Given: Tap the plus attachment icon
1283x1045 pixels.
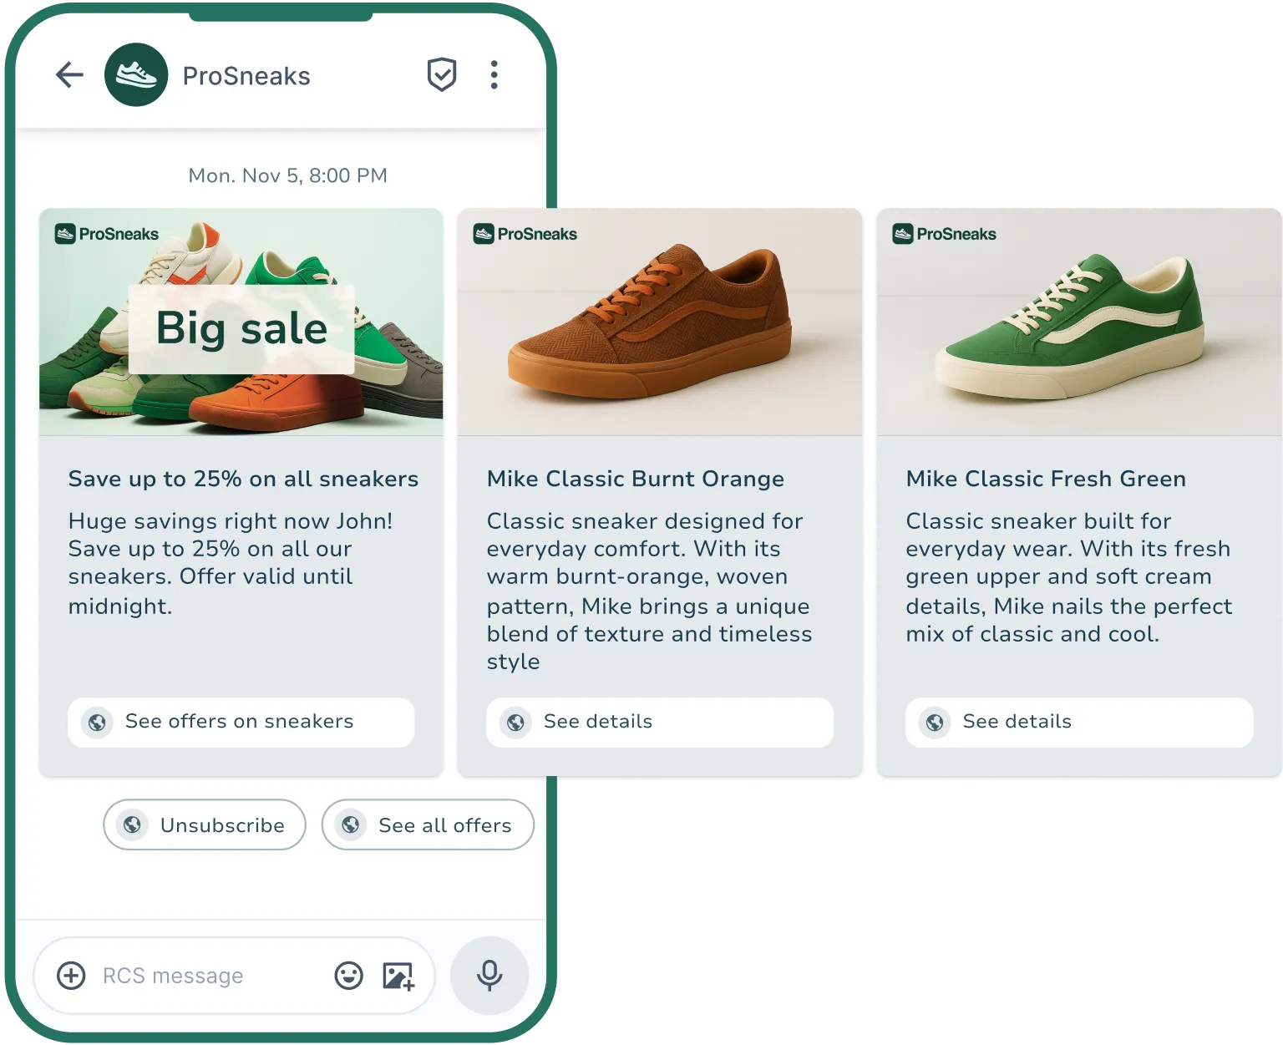Looking at the screenshot, I should [71, 975].
